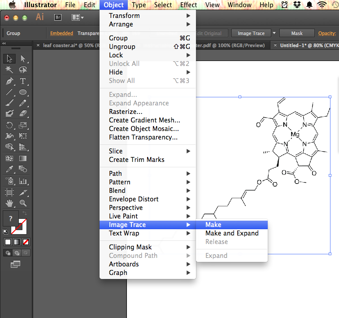Select the Direct Selection tool
The height and width of the screenshot is (318, 339).
(x=23, y=59)
